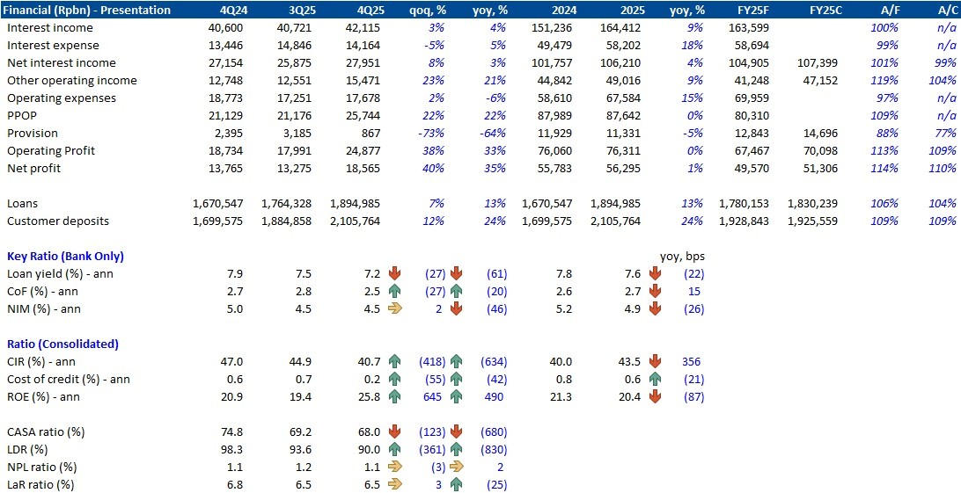Click the red down arrow beside CASA ratio 68.0
Screen dimensions: 961x493
pos(395,431)
